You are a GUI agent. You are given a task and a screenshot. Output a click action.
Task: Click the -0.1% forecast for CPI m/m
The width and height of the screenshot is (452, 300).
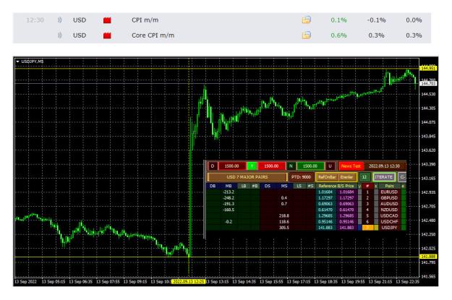point(376,20)
